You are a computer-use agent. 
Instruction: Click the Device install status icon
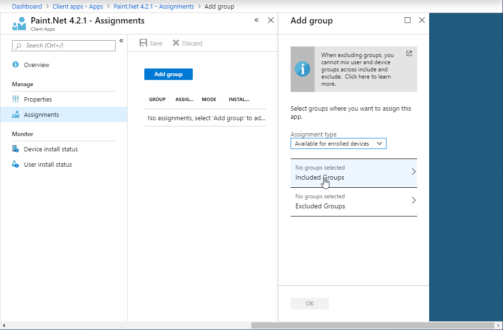(x=16, y=149)
